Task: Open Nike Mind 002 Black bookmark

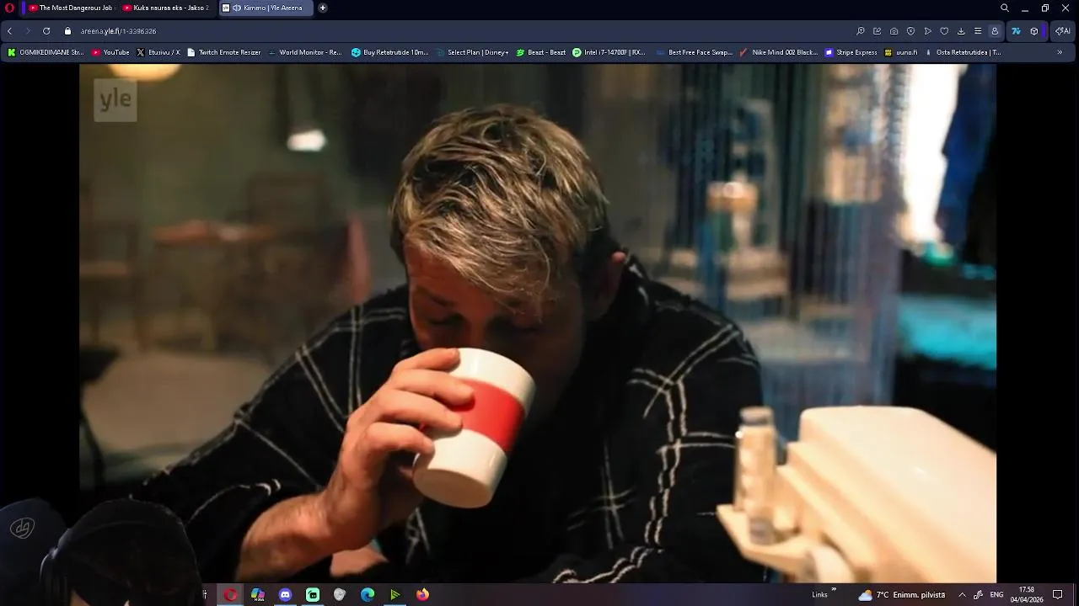Action: (778, 52)
